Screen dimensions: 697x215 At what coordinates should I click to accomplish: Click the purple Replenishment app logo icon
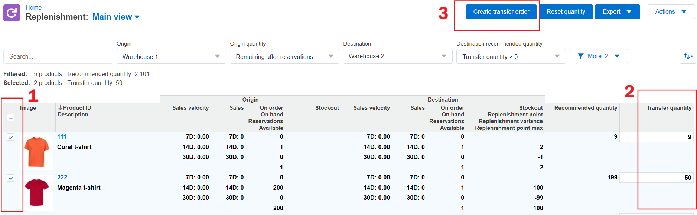[x=12, y=13]
